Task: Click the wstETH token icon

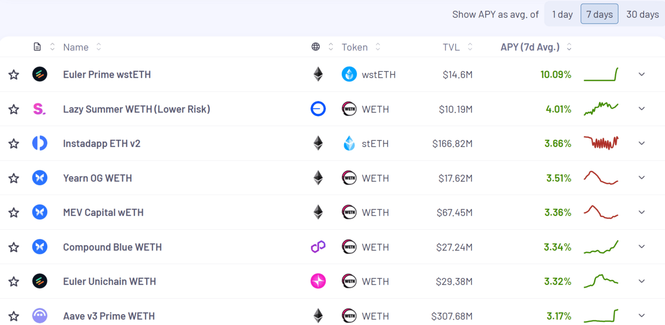Action: coord(349,74)
